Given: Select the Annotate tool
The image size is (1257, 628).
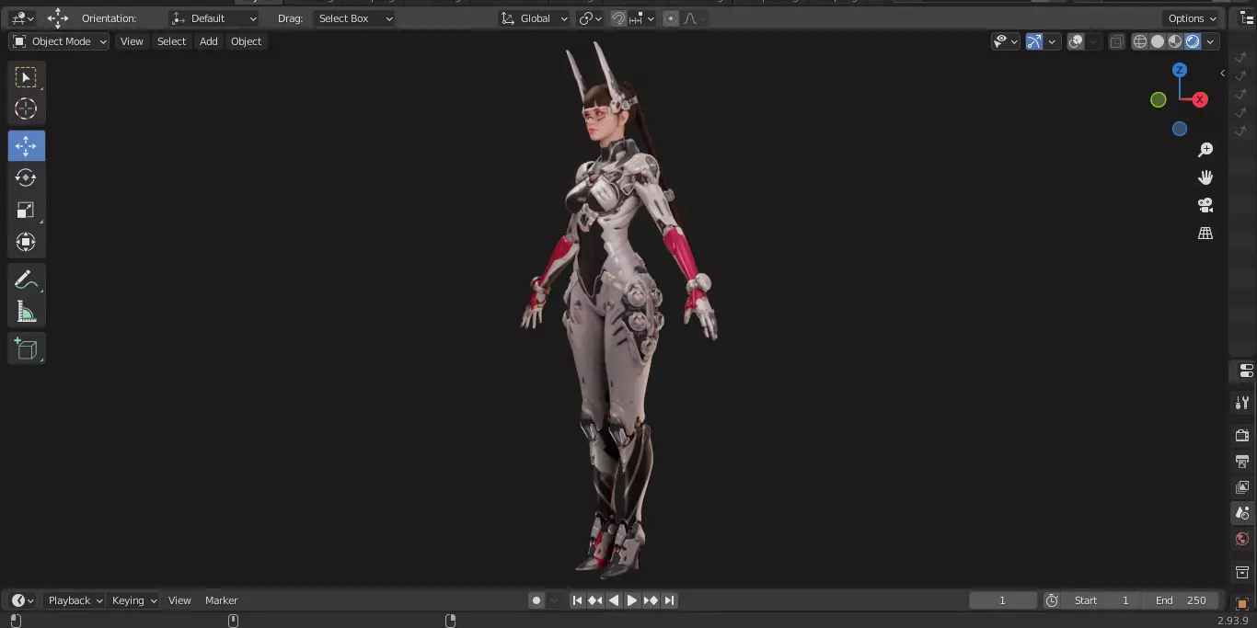Looking at the screenshot, I should (26, 280).
